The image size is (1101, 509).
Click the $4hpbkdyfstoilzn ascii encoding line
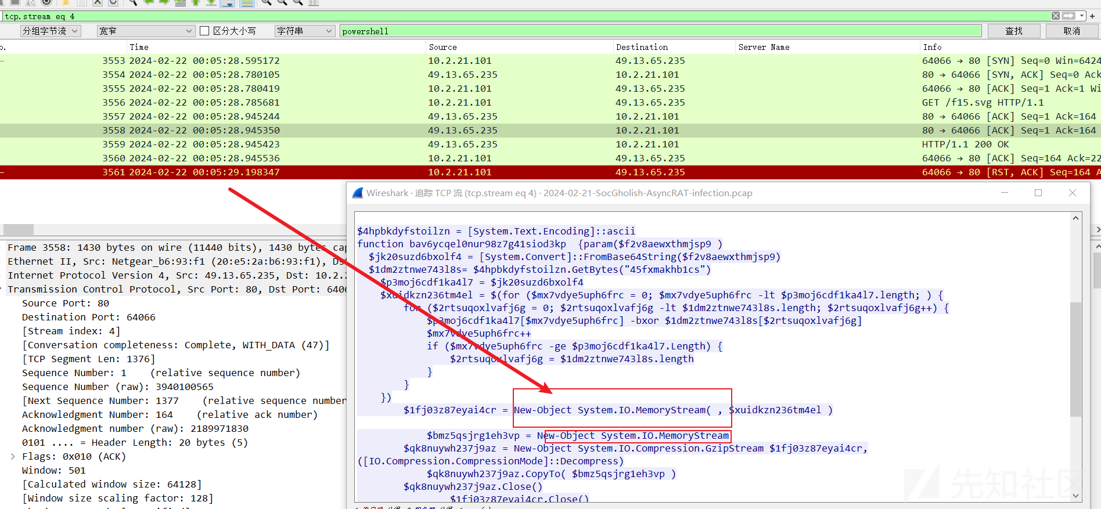coord(496,231)
